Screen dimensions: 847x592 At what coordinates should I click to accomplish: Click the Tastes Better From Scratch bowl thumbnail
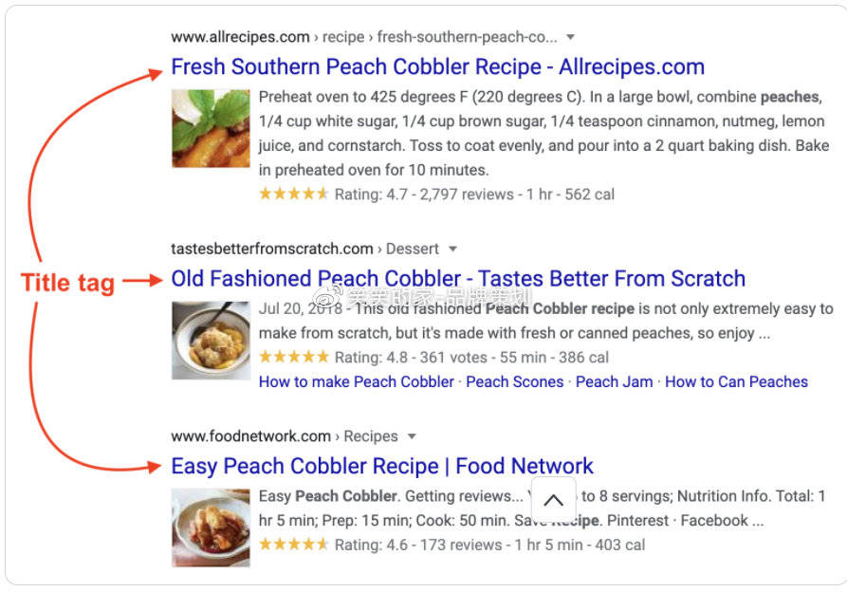211,341
